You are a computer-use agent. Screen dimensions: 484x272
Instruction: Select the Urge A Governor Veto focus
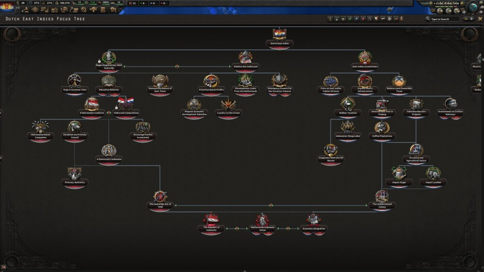(x=75, y=84)
